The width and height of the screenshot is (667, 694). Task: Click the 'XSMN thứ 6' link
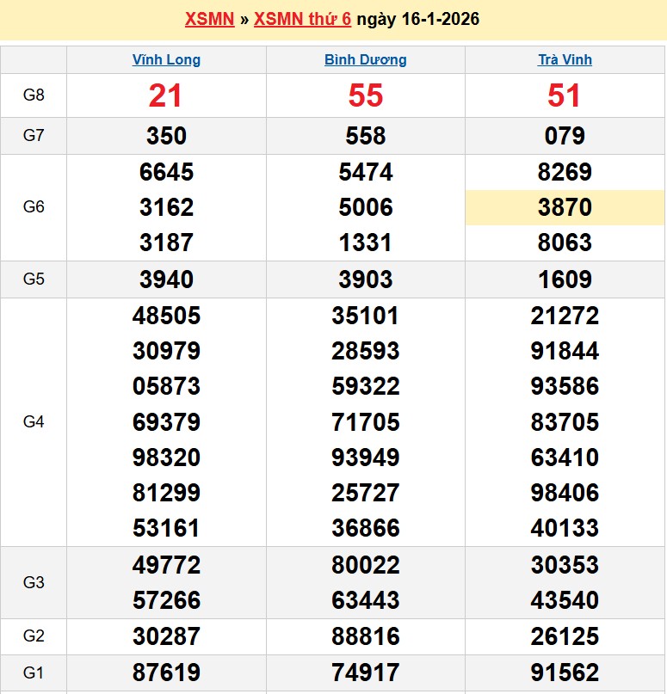point(302,19)
